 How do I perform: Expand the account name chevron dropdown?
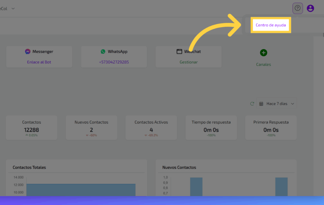tap(13, 9)
